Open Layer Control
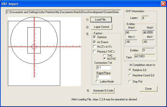The width and height of the screenshot is (167, 107). 101,27
